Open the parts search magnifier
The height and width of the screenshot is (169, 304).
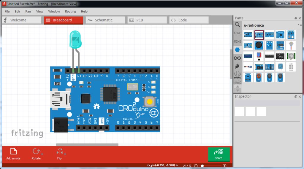point(237,25)
